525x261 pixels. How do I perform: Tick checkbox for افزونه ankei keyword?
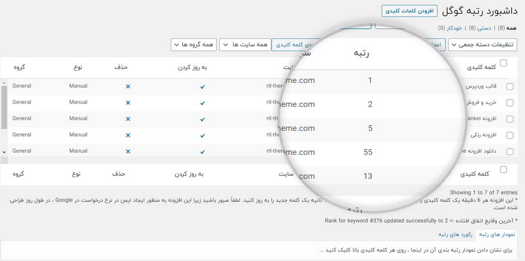tap(510, 119)
